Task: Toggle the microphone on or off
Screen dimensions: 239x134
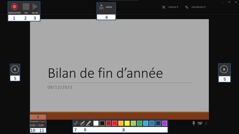Action: coord(193,123)
